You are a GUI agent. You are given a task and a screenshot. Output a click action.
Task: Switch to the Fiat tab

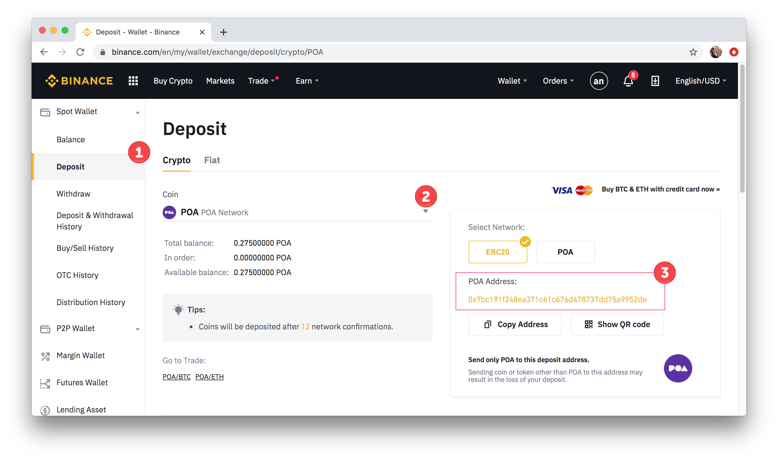(x=212, y=160)
